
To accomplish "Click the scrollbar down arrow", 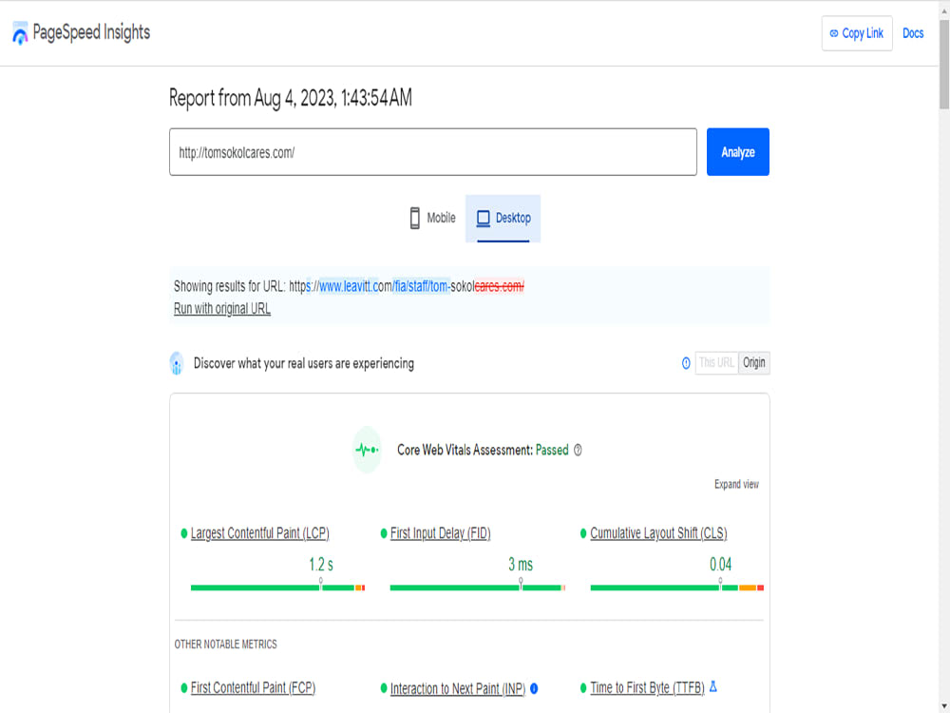I will click(944, 707).
